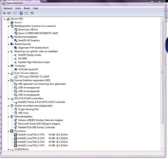Collapse the Beeldapparaten category
The image size is (168, 159).
pyautogui.click(x=8, y=26)
